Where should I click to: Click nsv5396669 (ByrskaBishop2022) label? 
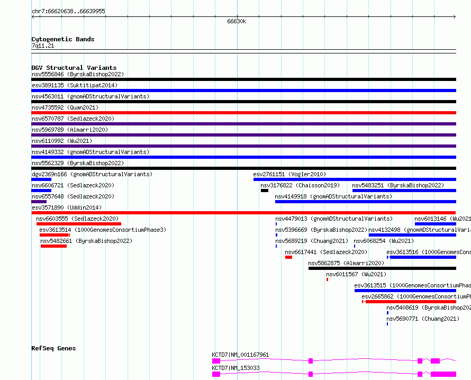tap(321, 230)
